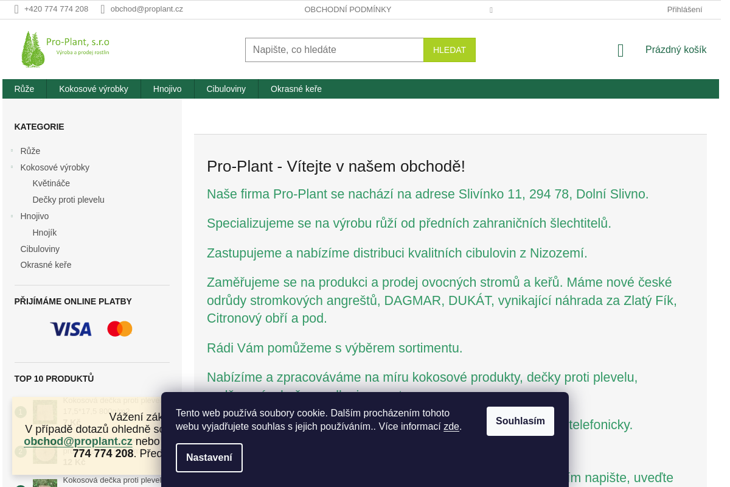Click paragraph about cibulovin z Nizozemí
730x487 pixels.
(397, 253)
